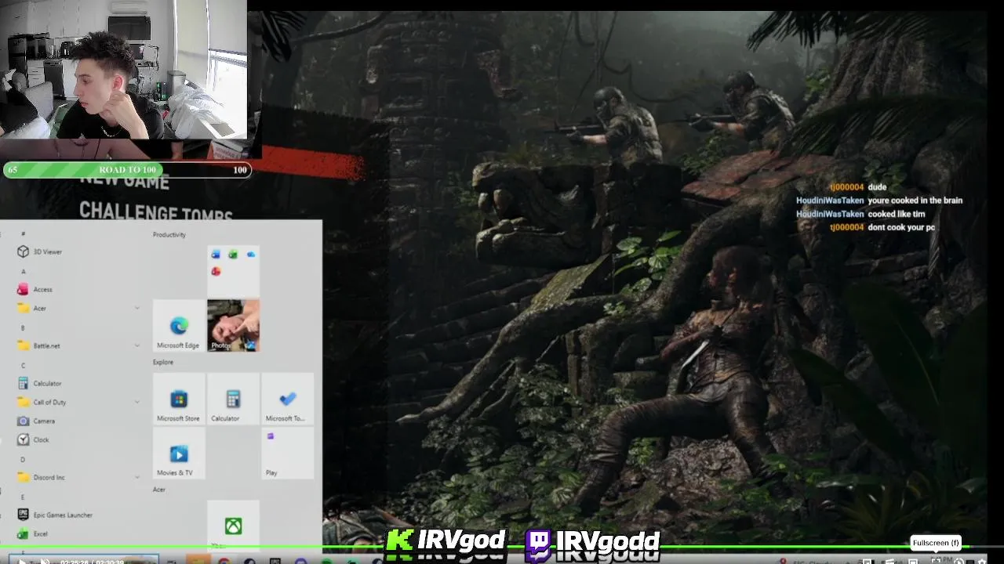The image size is (1004, 564).
Task: Expand the Call of Duty folder
Action: click(78, 402)
